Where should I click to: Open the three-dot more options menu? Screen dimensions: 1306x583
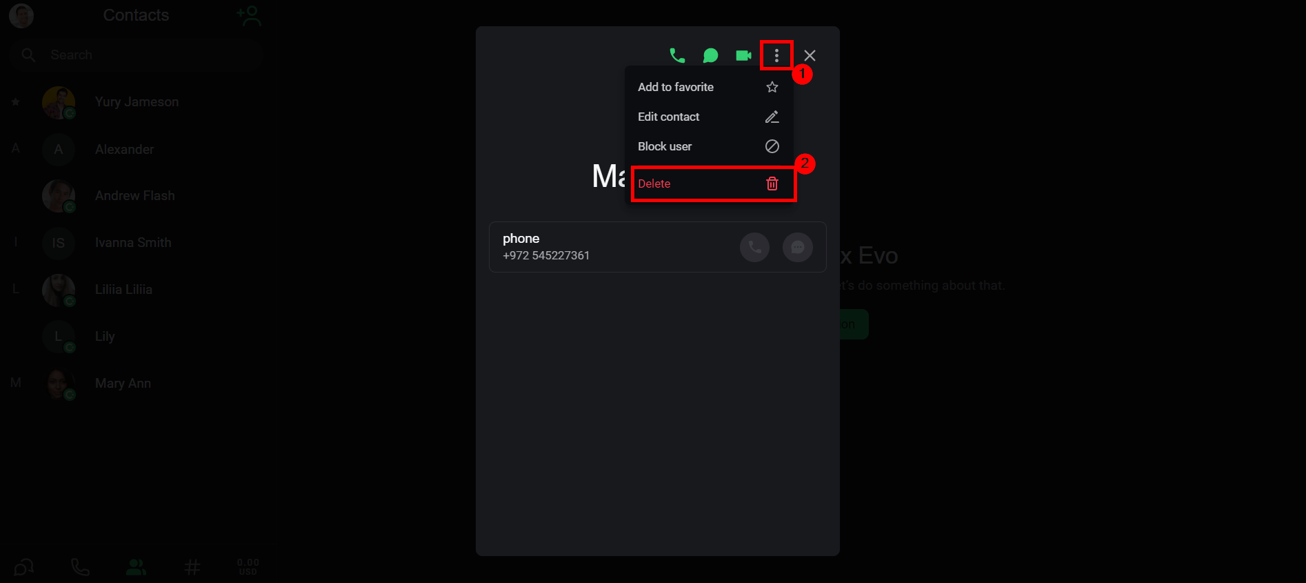tap(776, 55)
